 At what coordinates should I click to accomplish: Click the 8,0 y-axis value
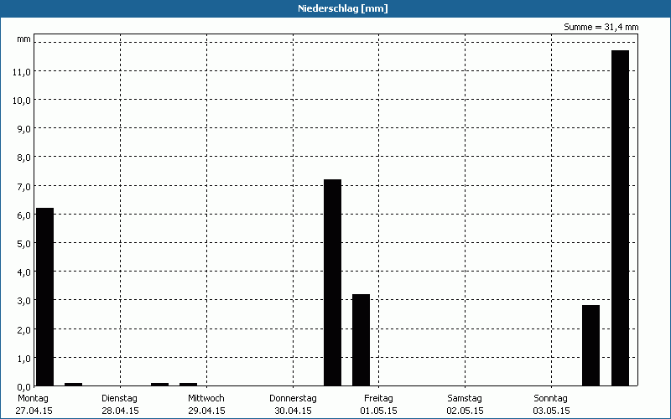24,158
